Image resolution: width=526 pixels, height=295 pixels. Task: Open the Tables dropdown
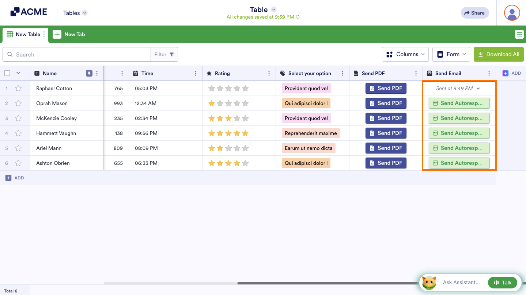75,13
